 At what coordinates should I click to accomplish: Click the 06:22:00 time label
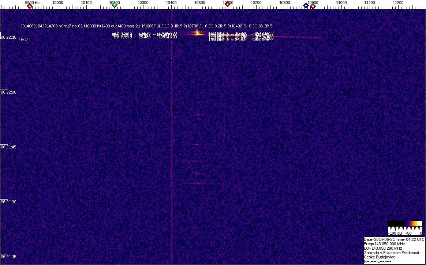pos(8,92)
